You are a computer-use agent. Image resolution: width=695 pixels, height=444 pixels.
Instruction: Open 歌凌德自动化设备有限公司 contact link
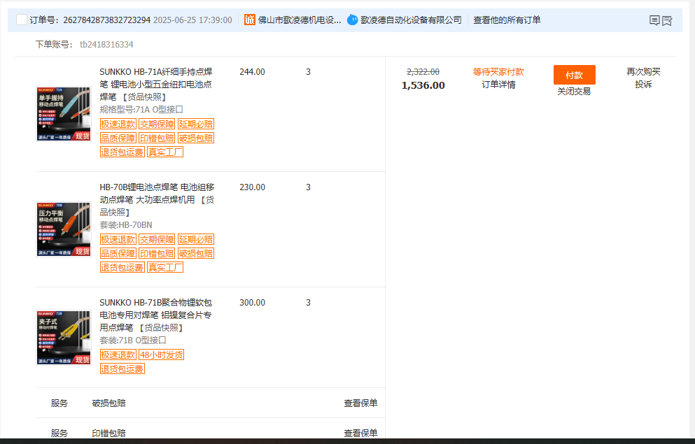(x=411, y=20)
